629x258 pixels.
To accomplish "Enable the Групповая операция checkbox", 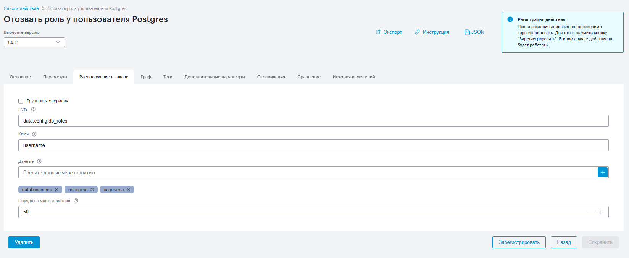I will (21, 101).
